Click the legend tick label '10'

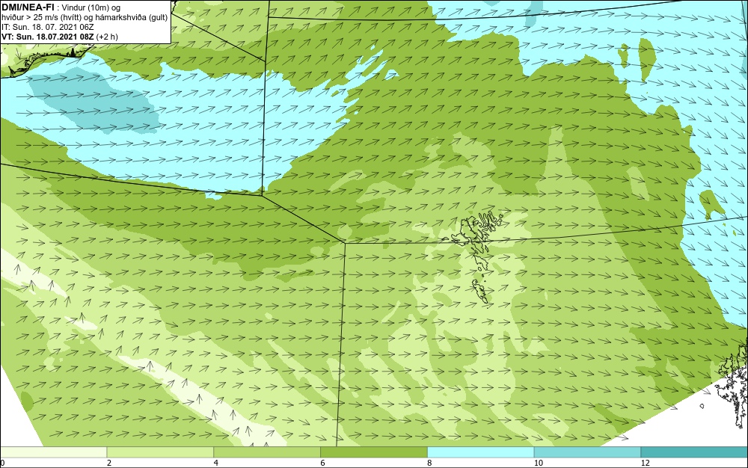[x=539, y=463]
